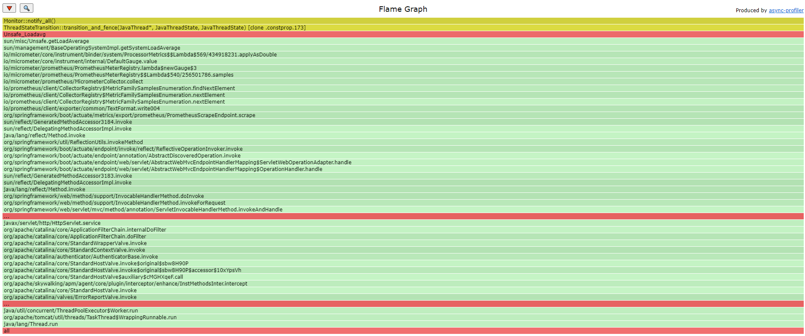Select ApplicationFilterChain.doFilter frame
This screenshot has width=805, height=336.
(x=403, y=237)
